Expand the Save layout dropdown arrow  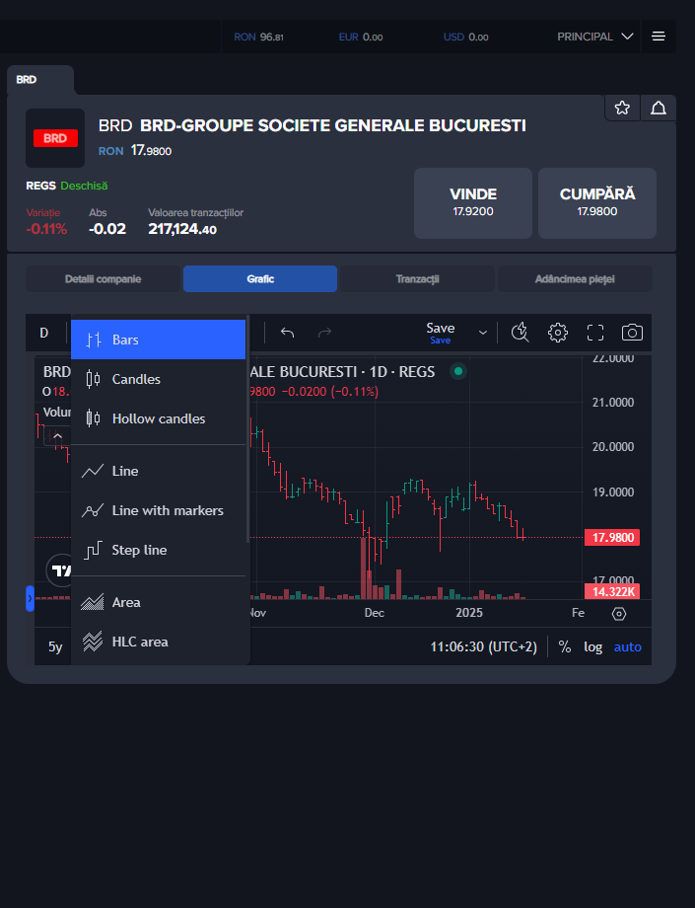click(483, 333)
